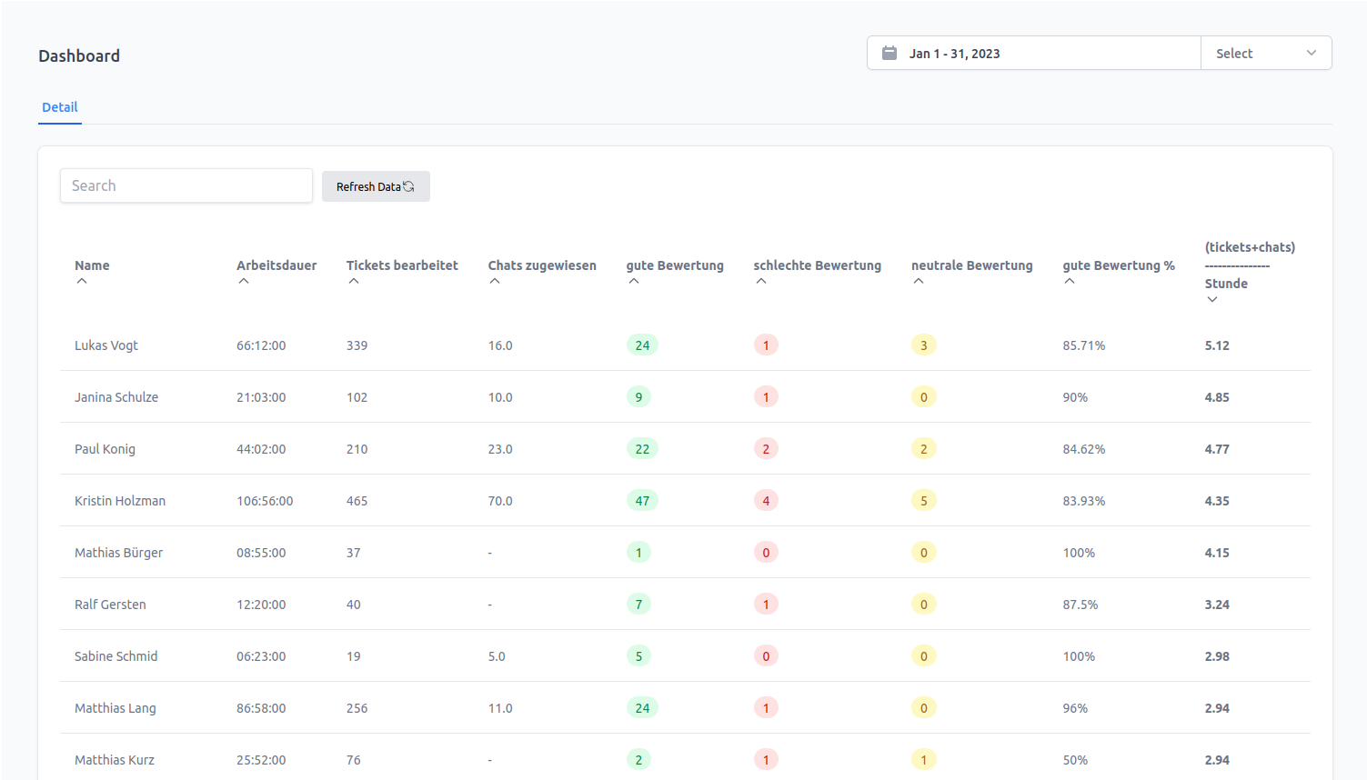Screen dimensions: 1367x780
Task: Click per-hour value 5.12
Action: 1217,345
